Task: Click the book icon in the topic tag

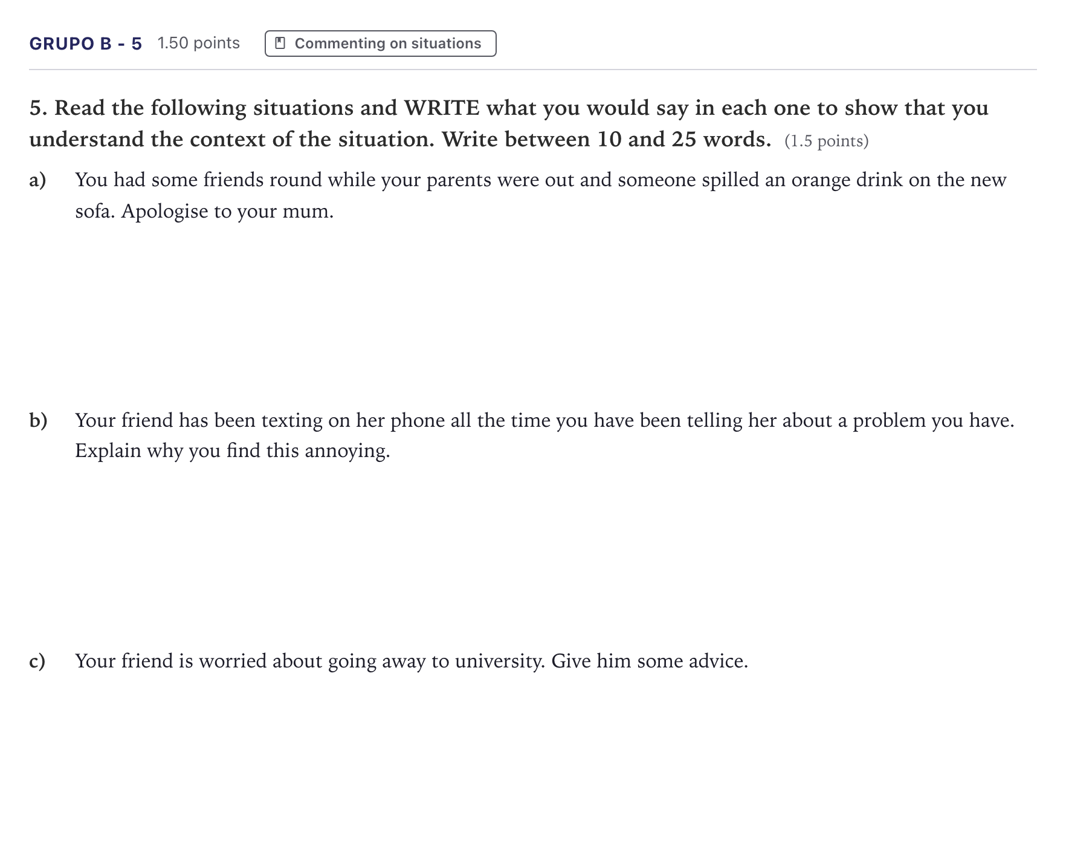Action: (x=280, y=43)
